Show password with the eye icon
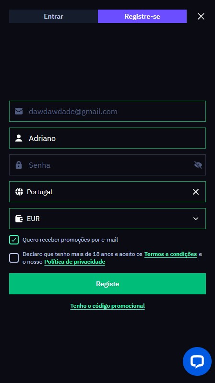Viewport: 215px width, 383px height. 198,165
